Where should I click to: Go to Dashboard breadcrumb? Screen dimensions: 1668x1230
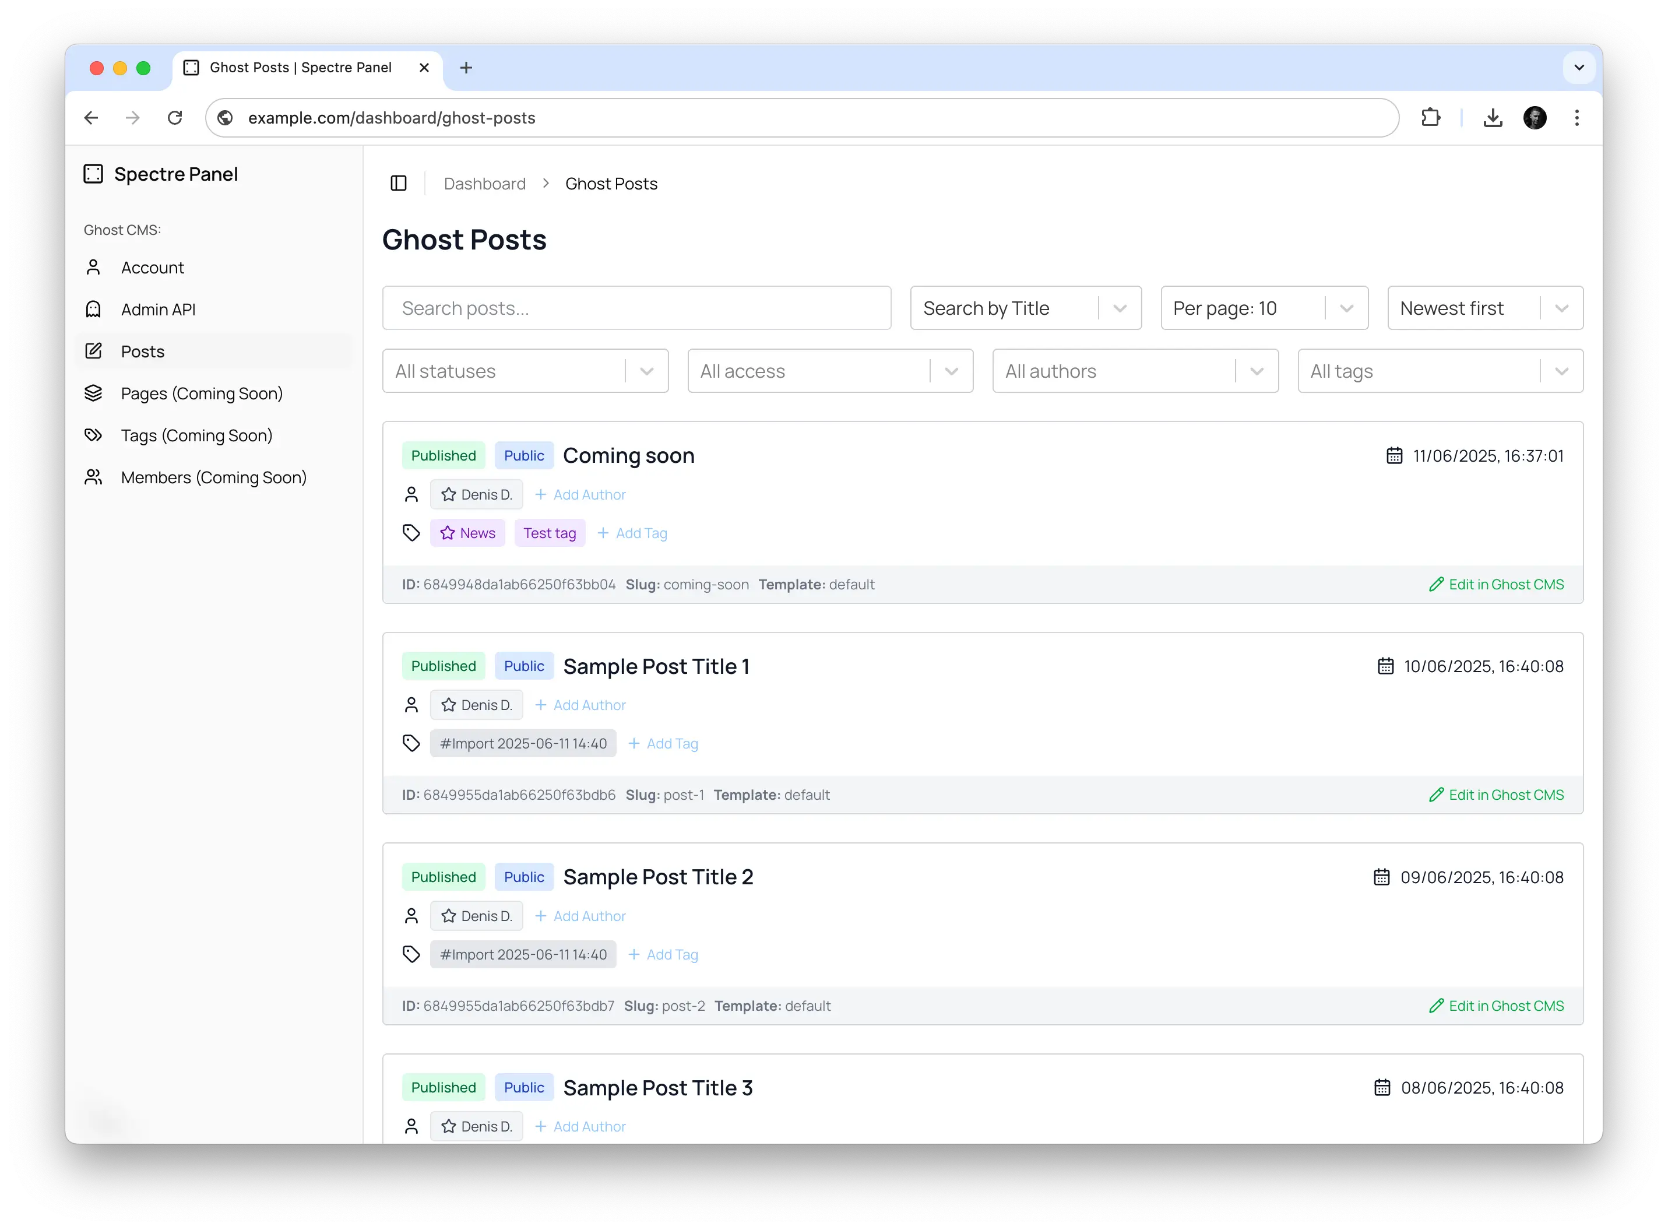click(x=484, y=184)
